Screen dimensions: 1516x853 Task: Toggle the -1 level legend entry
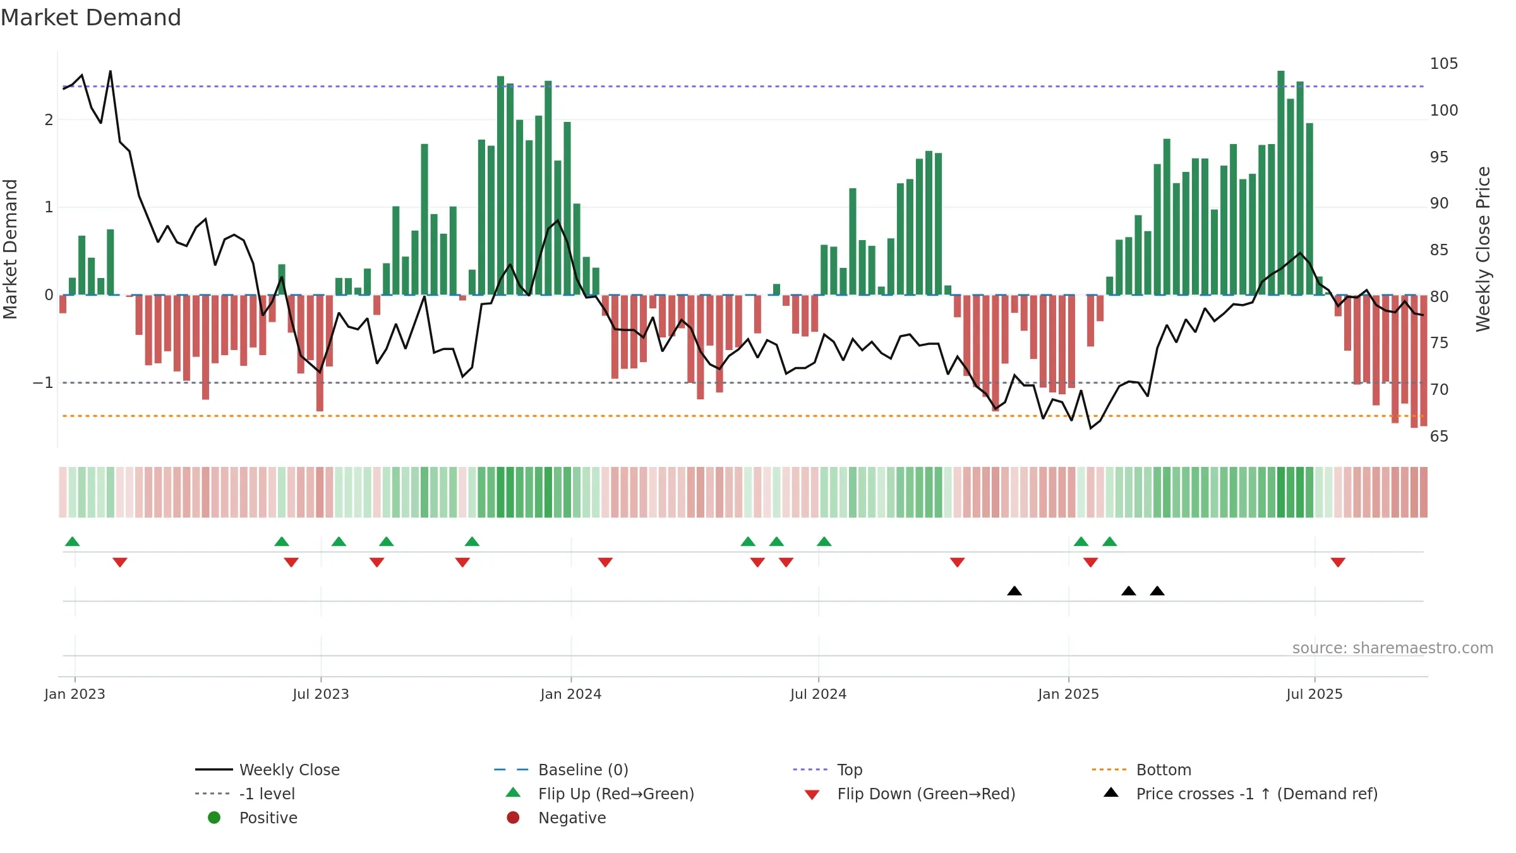(245, 794)
